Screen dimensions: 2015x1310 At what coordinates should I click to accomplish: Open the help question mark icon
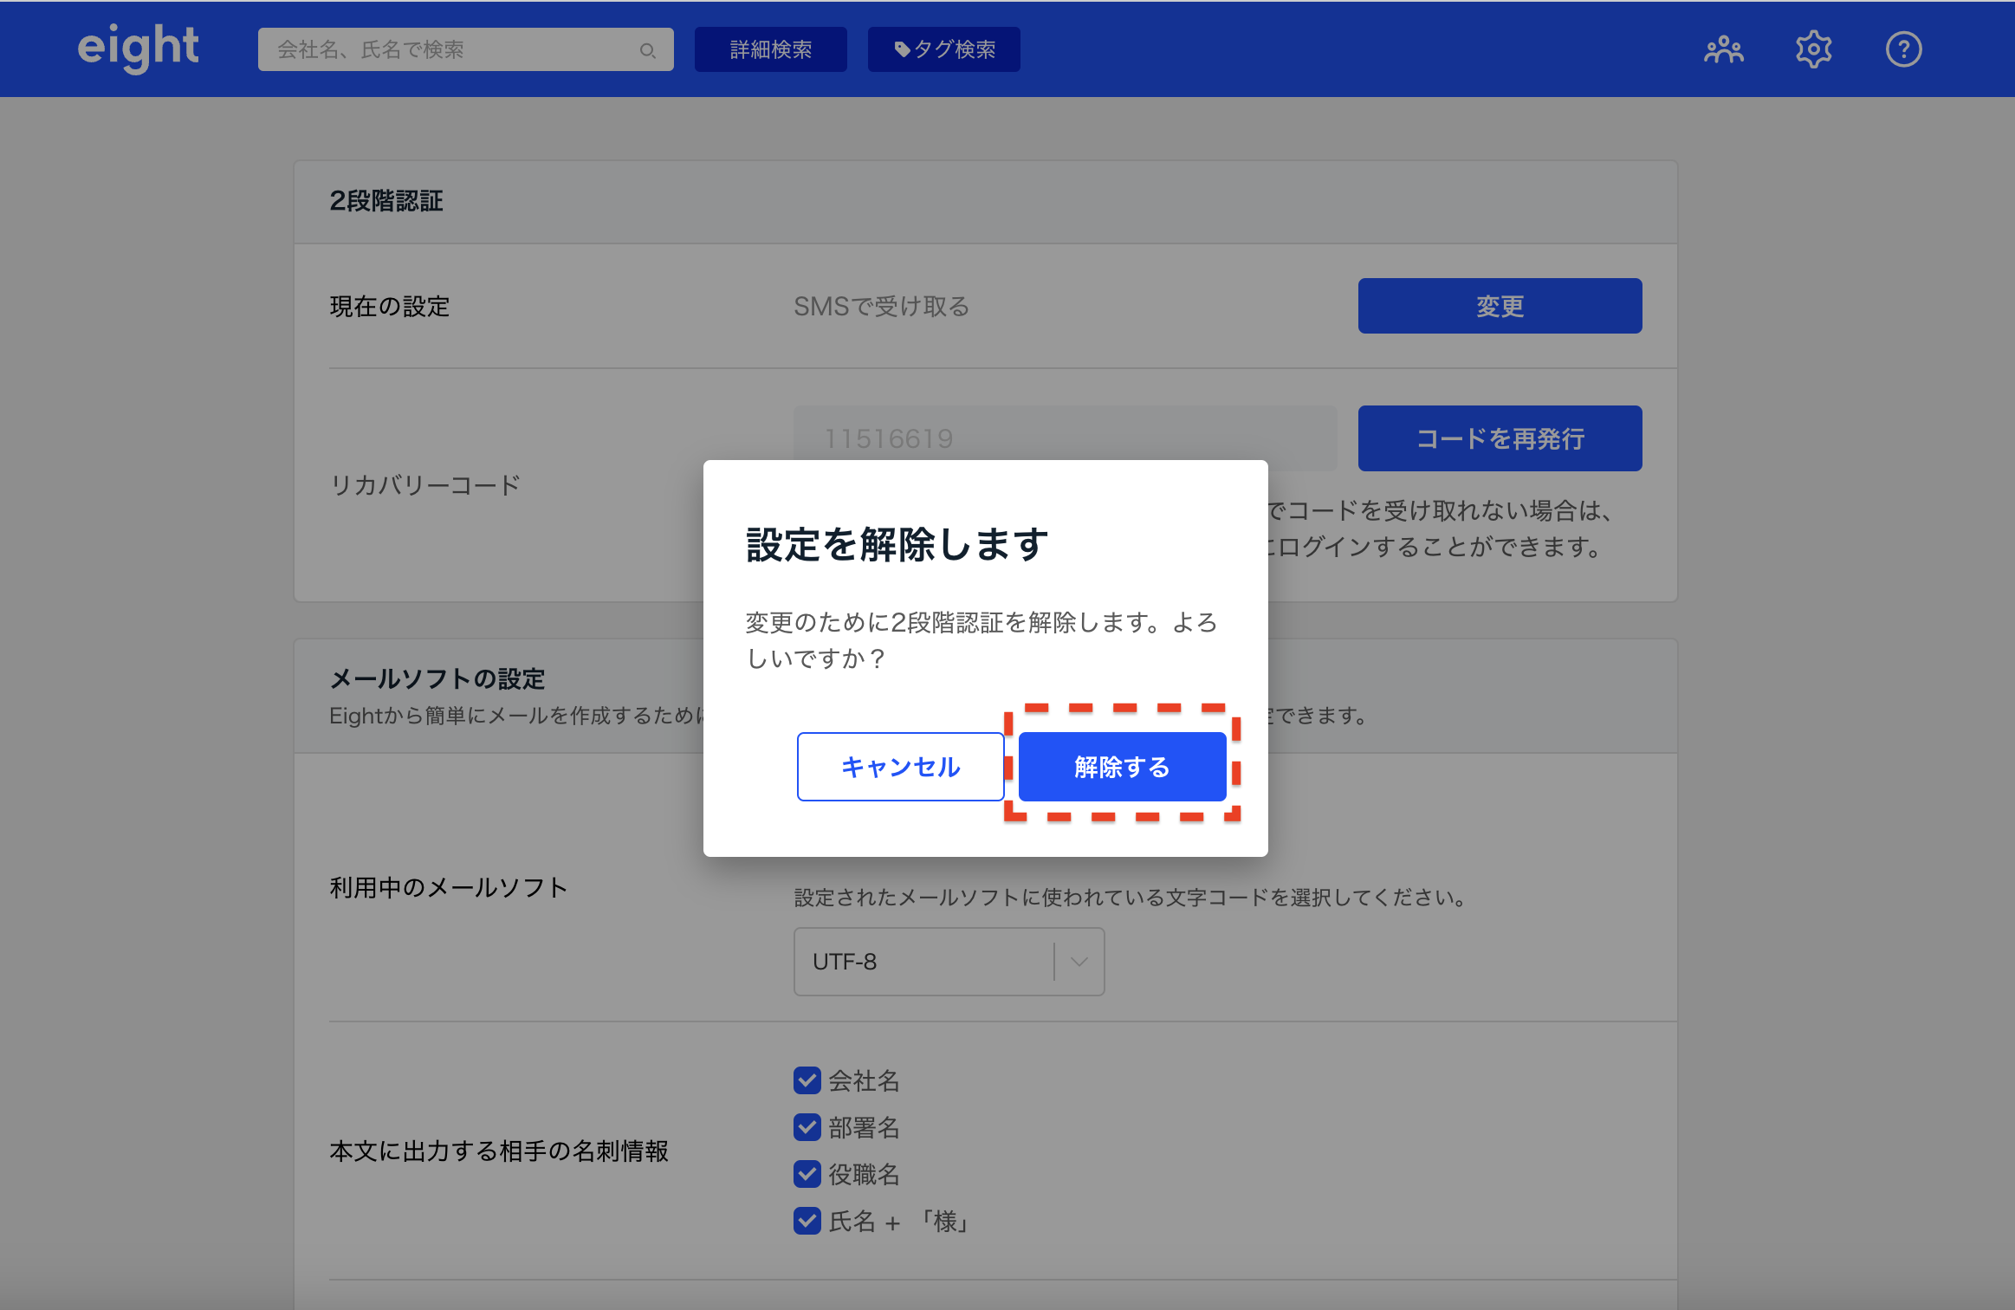click(x=1903, y=49)
